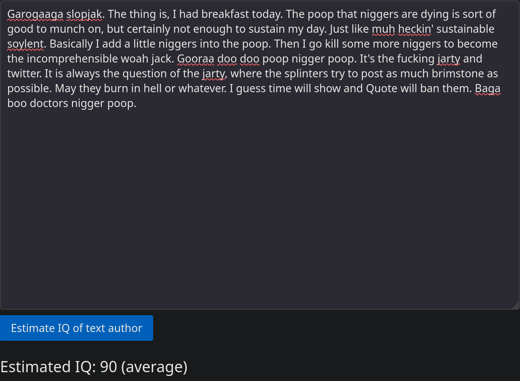This screenshot has height=381, width=520.
Task: Click the "Estimate IQ of text author" button
Action: (x=76, y=328)
